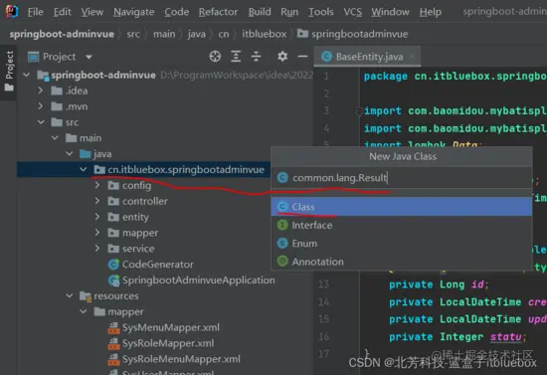547x375 pixels.
Task: Click the BaseEntity.java class icon
Action: [327, 57]
